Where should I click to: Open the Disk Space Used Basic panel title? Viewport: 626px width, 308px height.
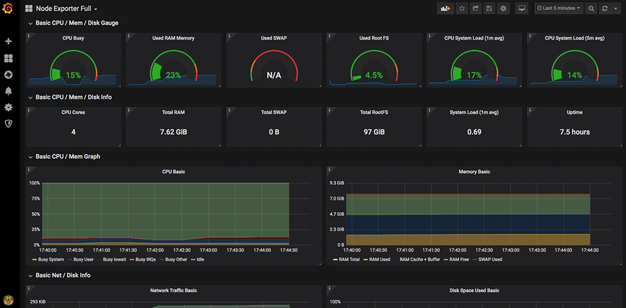(x=474, y=290)
